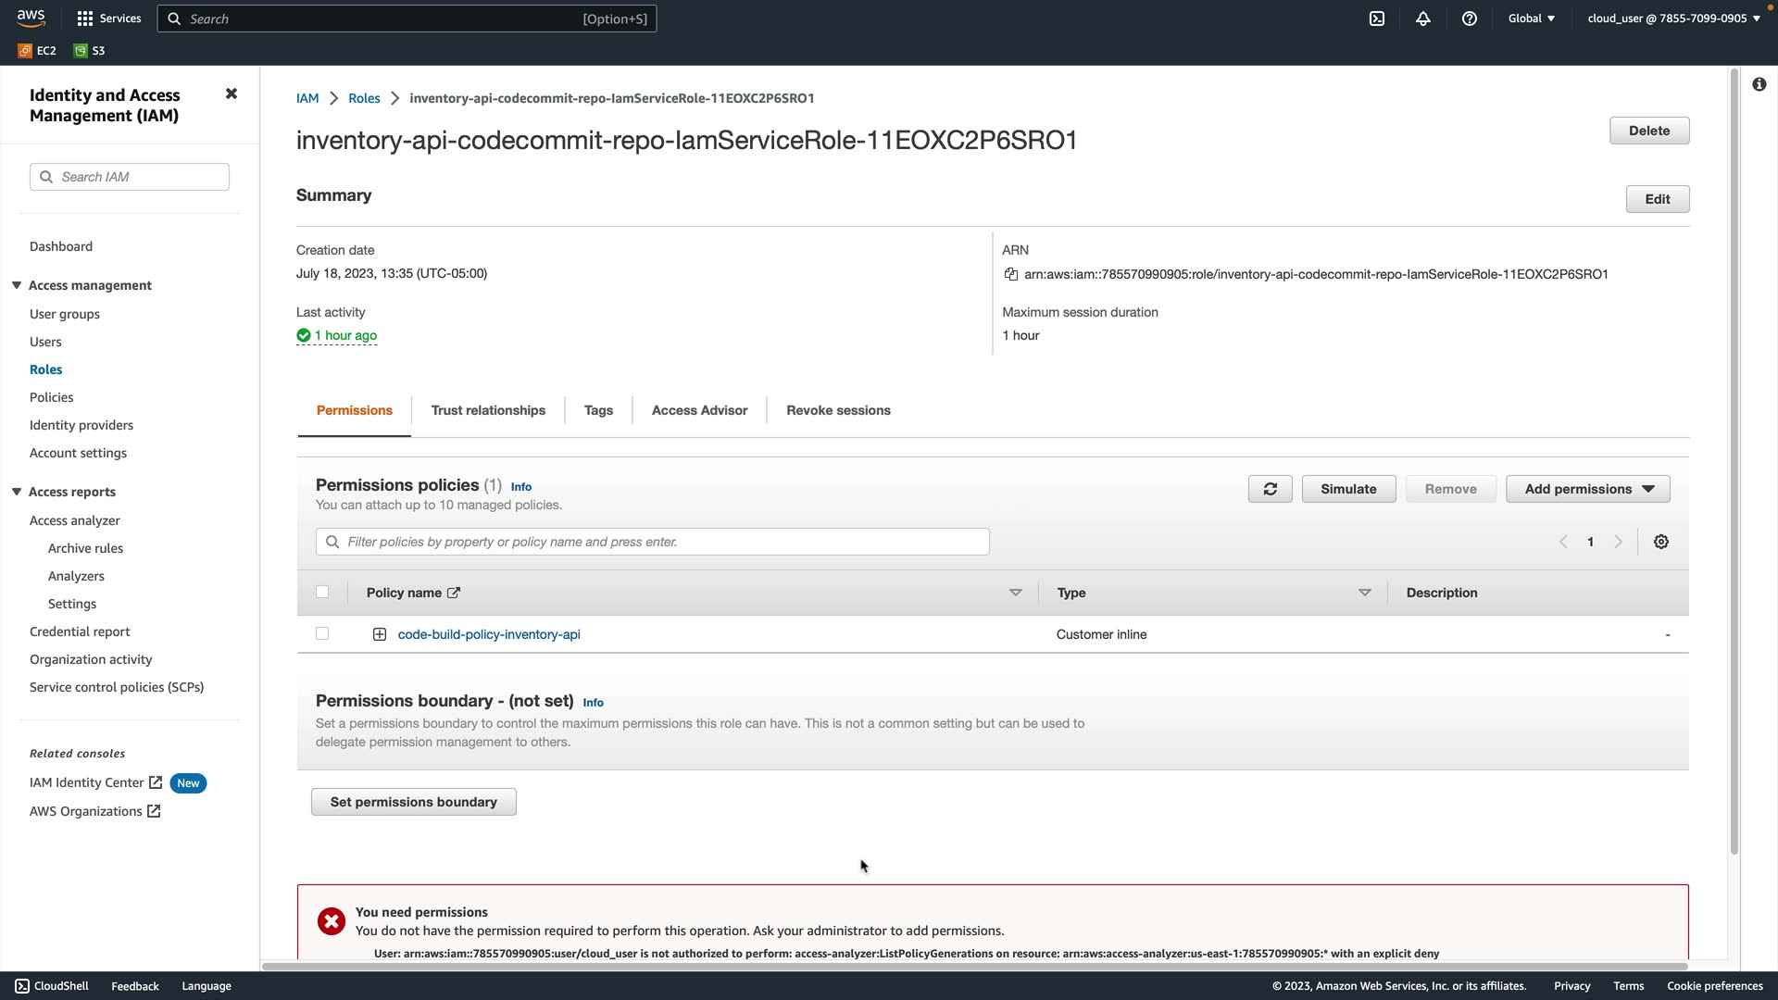Open the Add permissions dropdown
Image resolution: width=1778 pixels, height=1000 pixels.
pyautogui.click(x=1587, y=489)
